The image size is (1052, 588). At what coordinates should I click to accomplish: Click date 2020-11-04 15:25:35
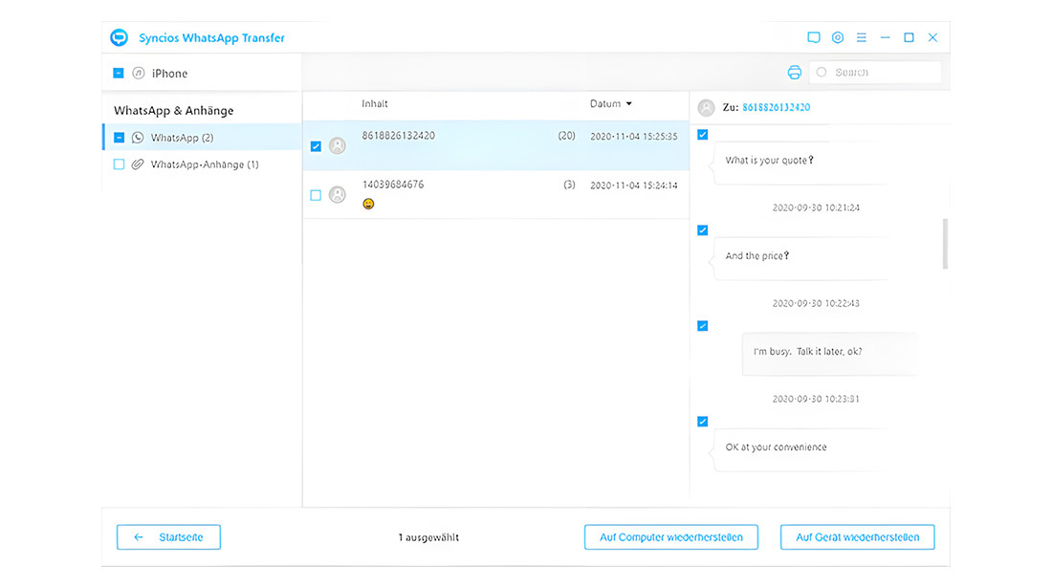pos(633,136)
